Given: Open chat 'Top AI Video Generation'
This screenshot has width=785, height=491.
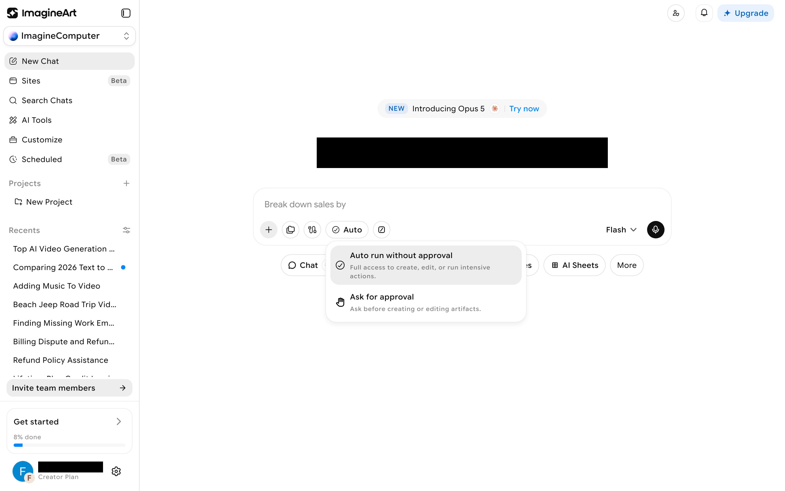Looking at the screenshot, I should point(64,249).
